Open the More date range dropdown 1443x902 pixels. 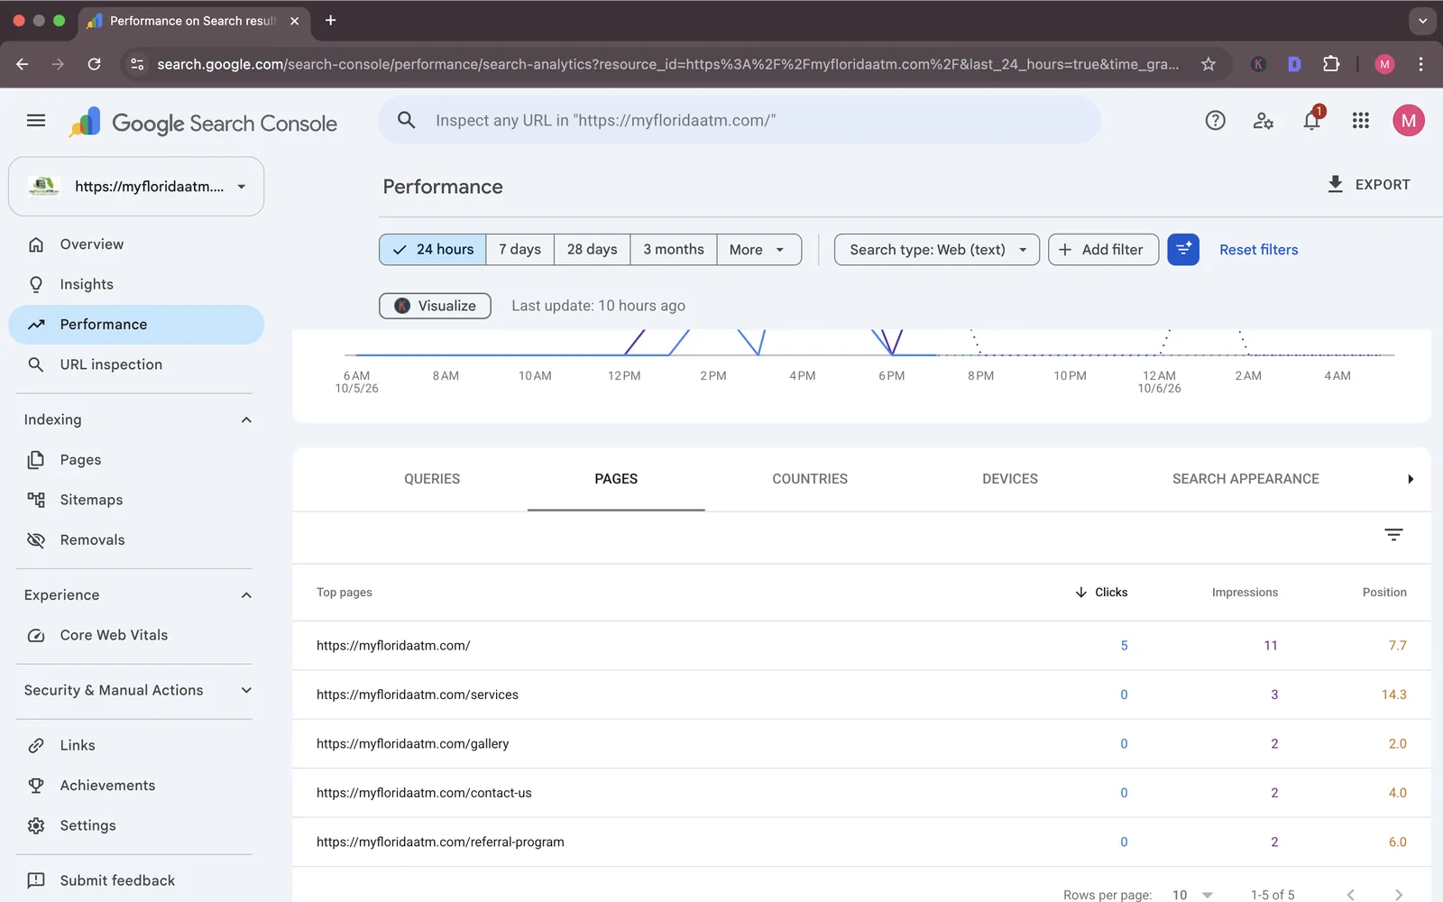tap(758, 250)
